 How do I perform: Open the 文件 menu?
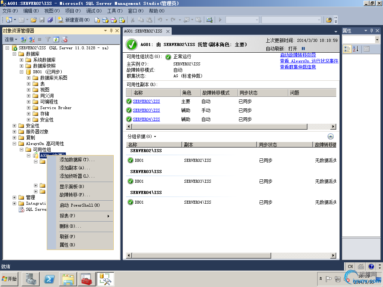pos(10,11)
